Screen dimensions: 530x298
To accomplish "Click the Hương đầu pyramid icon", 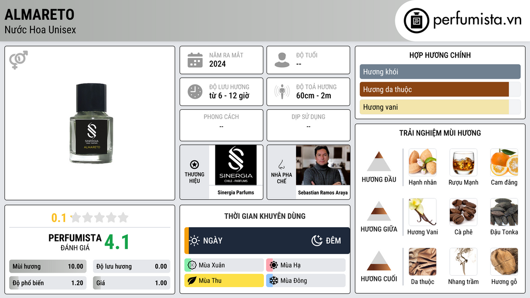I will pyautogui.click(x=379, y=161).
